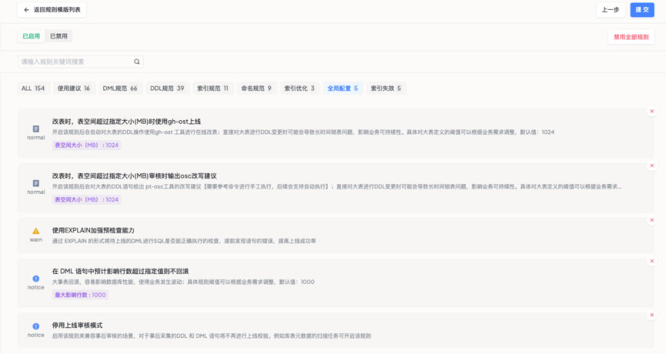This screenshot has width=666, height=354.
Task: Click description 大事务回滚，容易影响数据库性能
Action: tap(184, 281)
